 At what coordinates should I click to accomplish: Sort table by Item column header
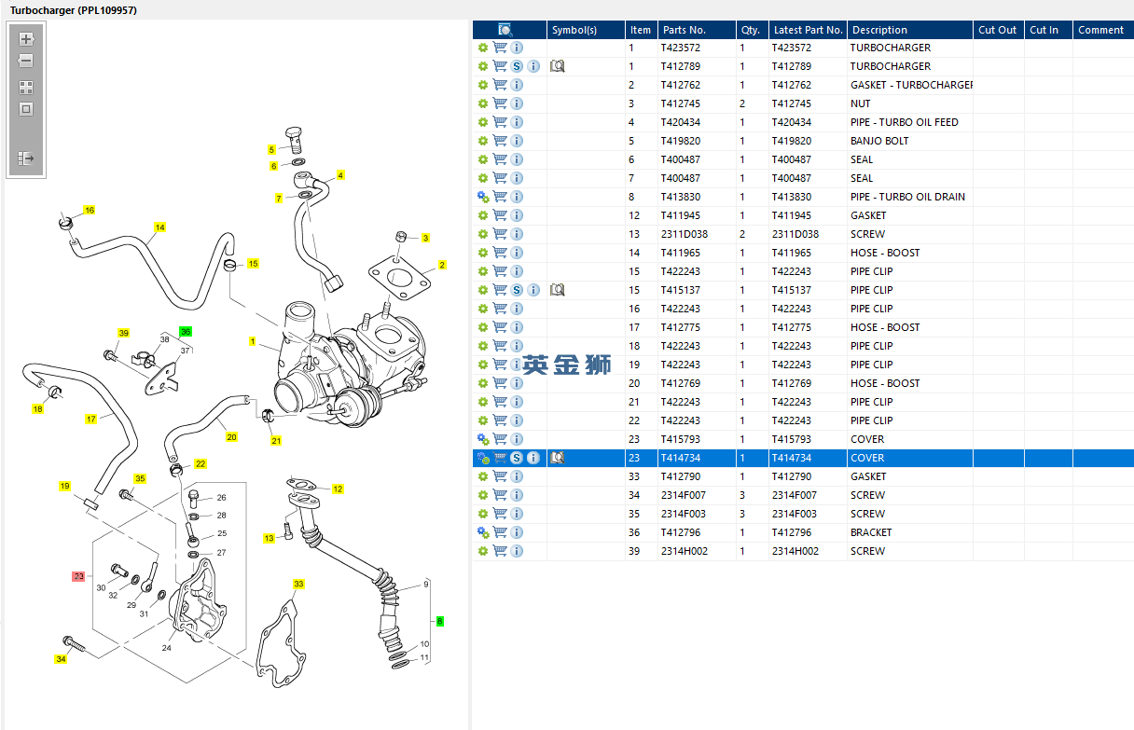tap(641, 30)
